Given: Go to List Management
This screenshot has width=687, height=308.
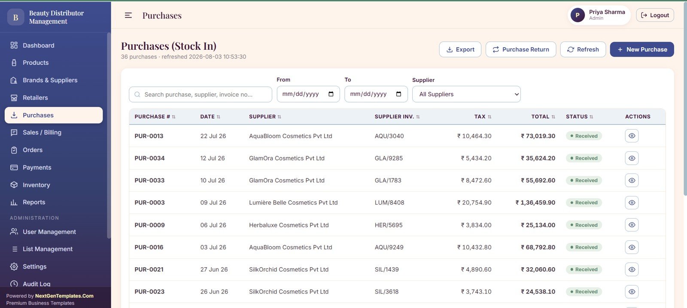Looking at the screenshot, I should click(54, 249).
